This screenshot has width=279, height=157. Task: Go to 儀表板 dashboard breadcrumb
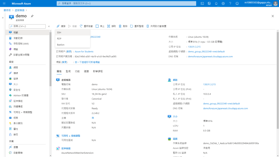coord(7,10)
